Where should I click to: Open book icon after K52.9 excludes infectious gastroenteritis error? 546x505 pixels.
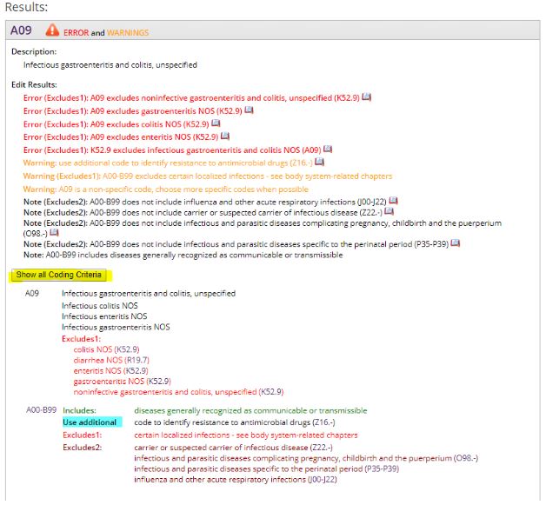(x=328, y=149)
